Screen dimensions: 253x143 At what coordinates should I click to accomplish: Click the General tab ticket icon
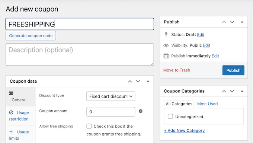(x=11, y=93)
